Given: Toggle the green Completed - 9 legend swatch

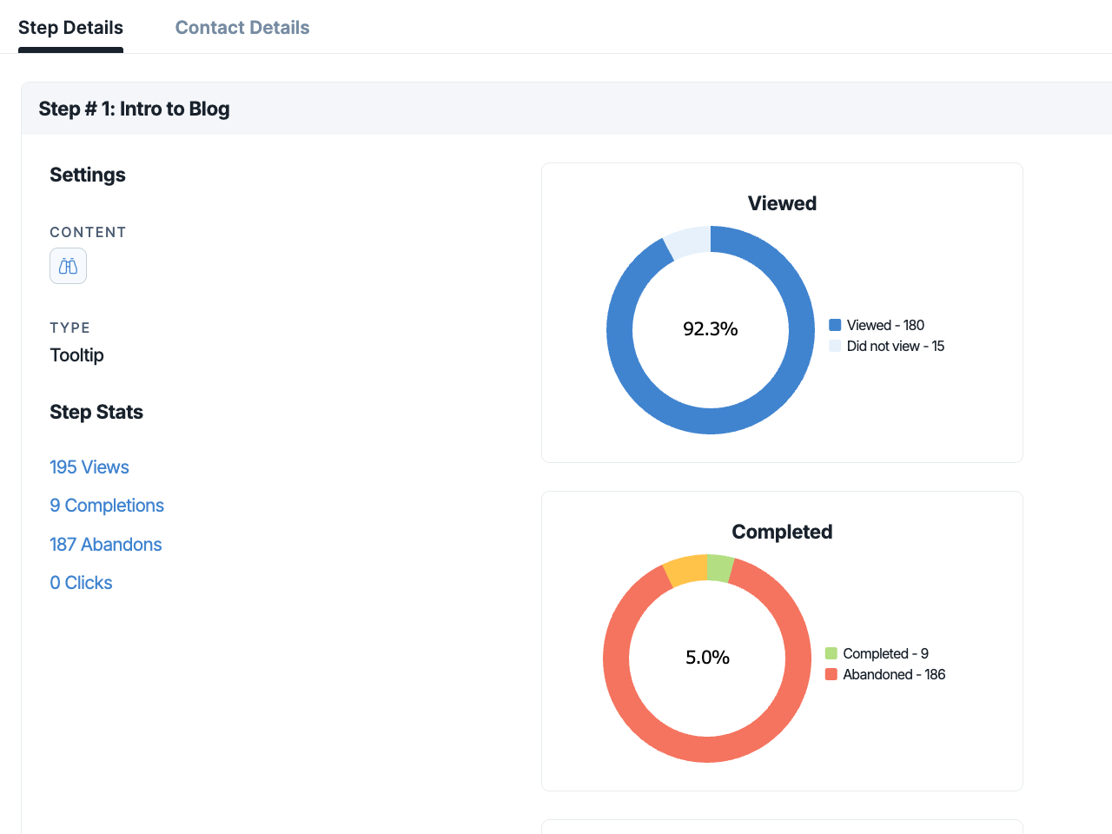Looking at the screenshot, I should point(831,653).
